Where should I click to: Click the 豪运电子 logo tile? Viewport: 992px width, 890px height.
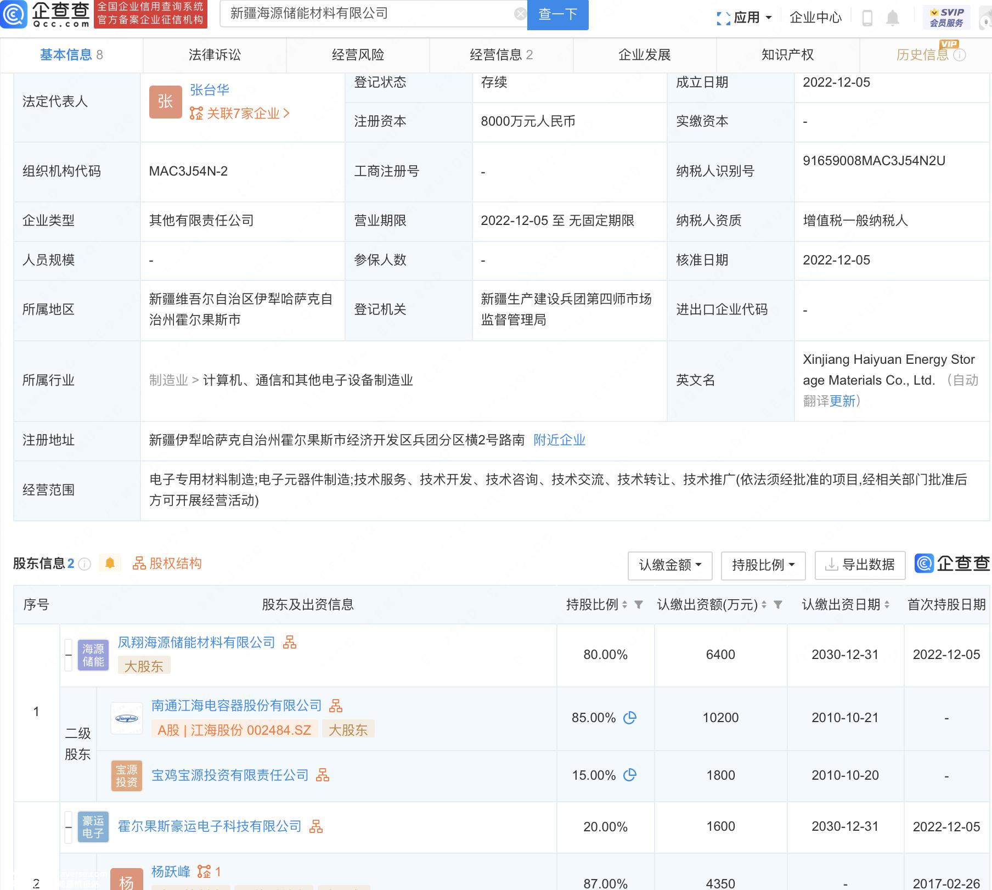[93, 827]
